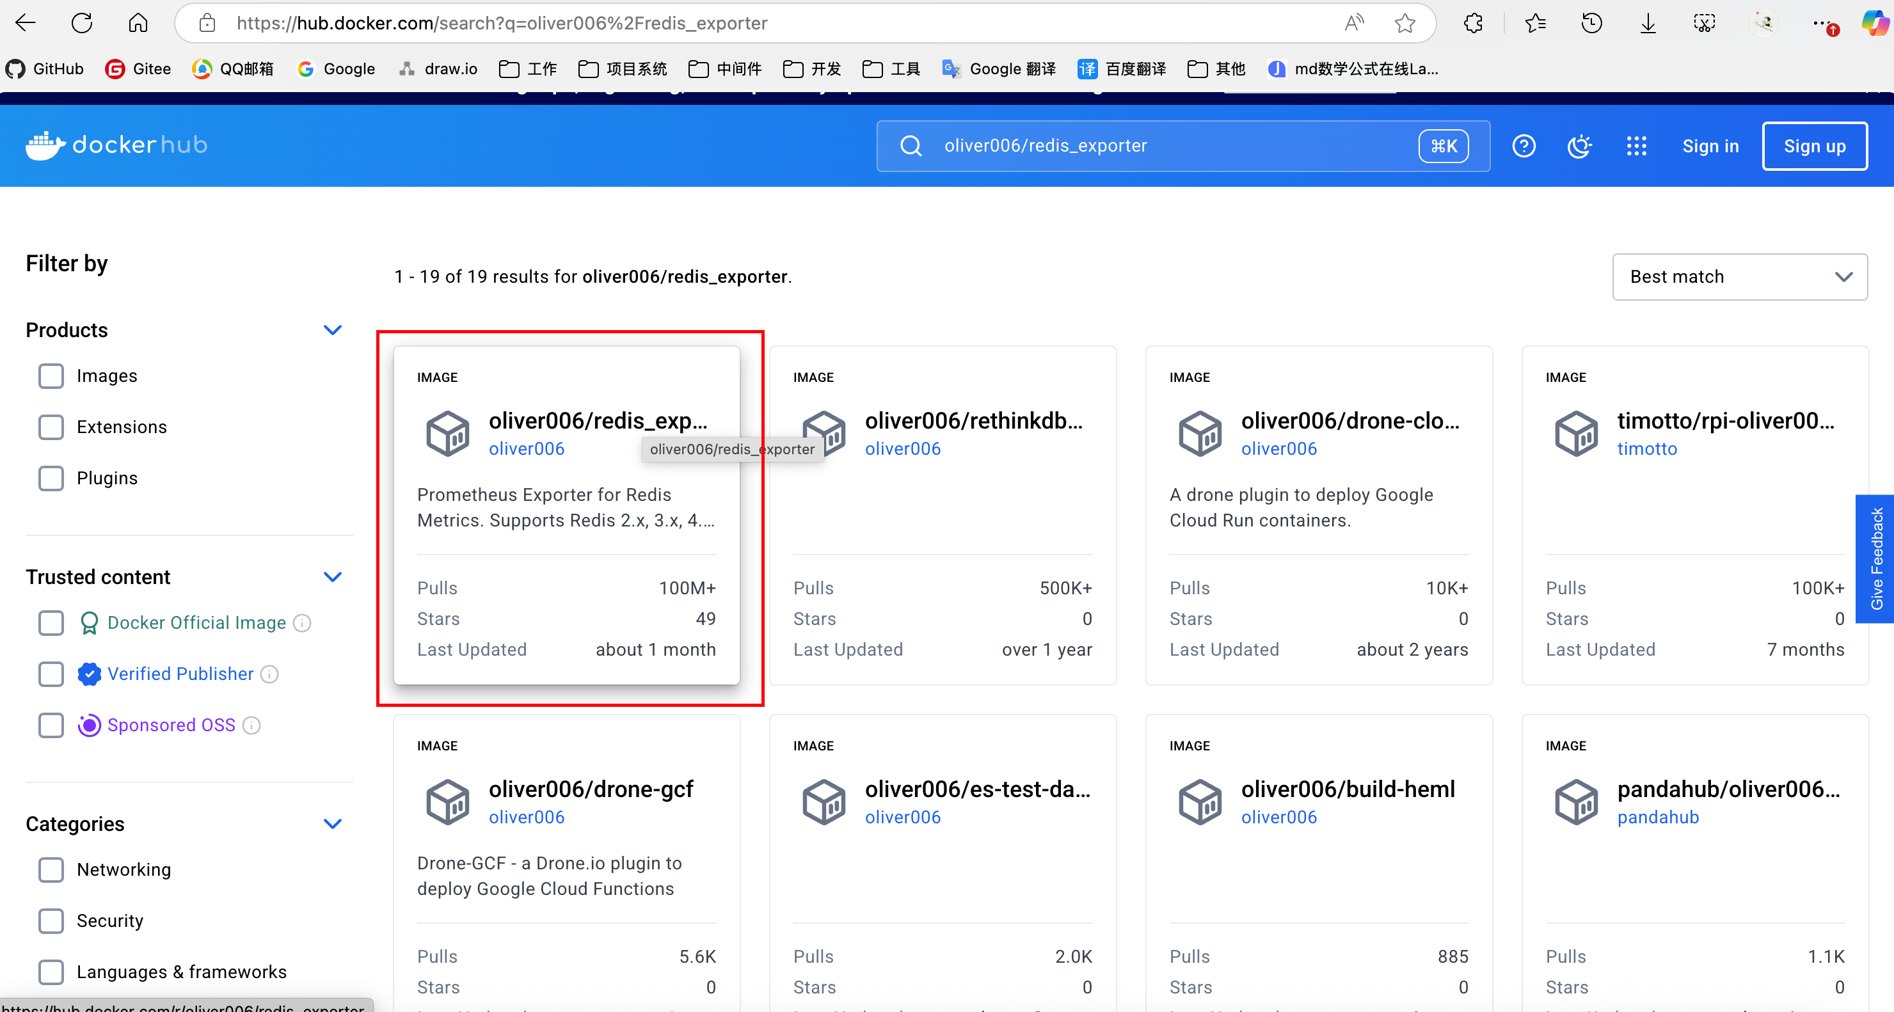Click the browser address bar URL
Screen dimensions: 1894x1012
502,23
